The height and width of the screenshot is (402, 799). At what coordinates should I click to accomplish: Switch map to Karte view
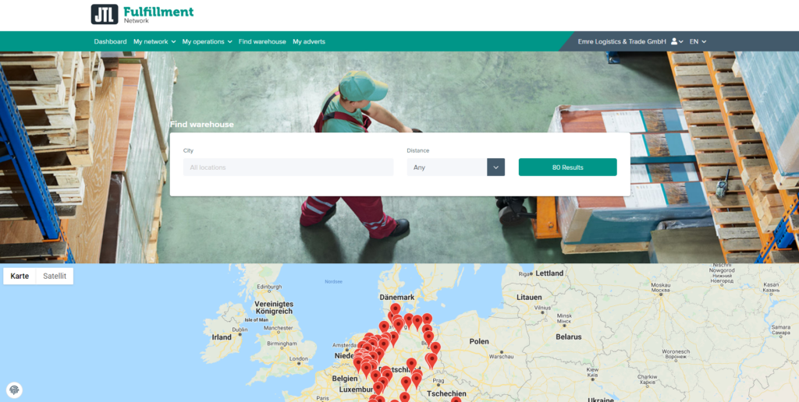(x=20, y=277)
